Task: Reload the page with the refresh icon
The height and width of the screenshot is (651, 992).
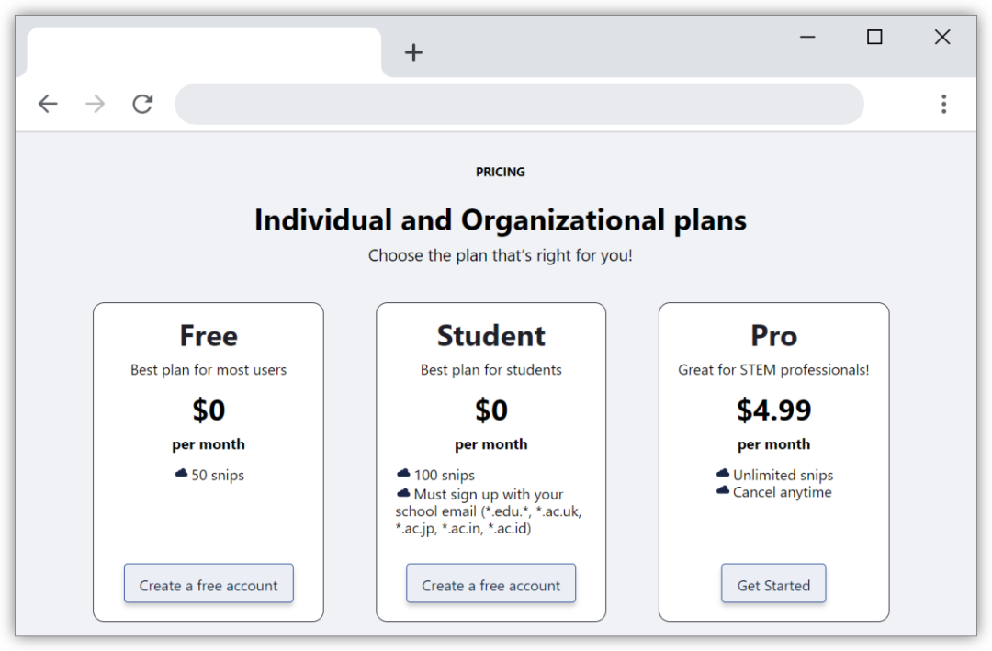Action: [142, 104]
